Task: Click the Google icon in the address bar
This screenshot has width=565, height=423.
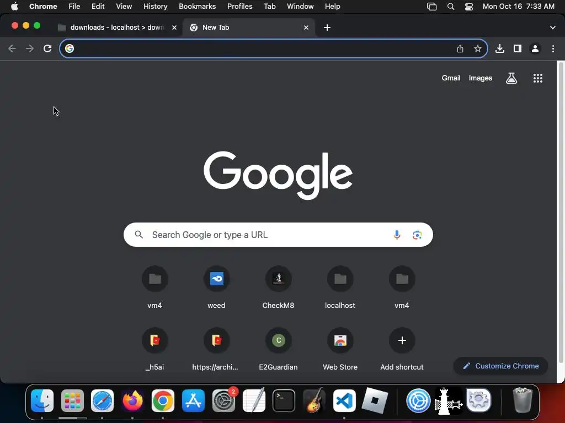Action: pos(70,48)
